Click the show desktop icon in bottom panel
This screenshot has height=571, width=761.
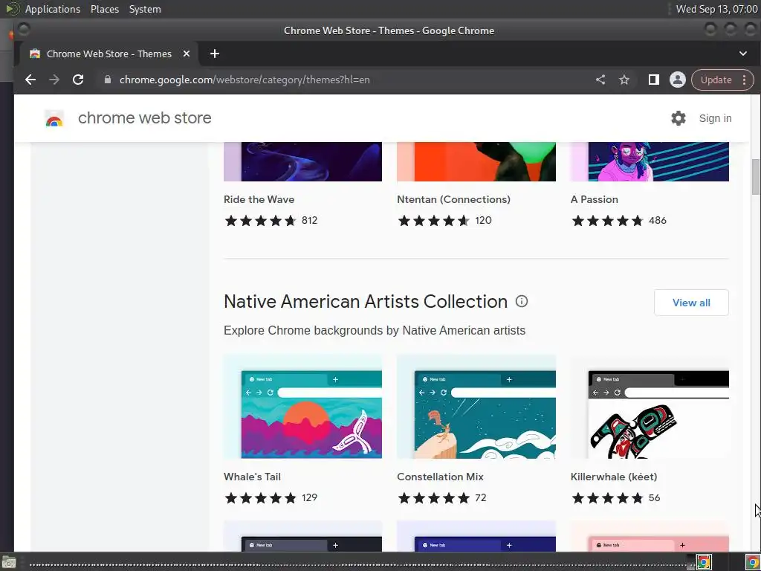[x=9, y=563]
